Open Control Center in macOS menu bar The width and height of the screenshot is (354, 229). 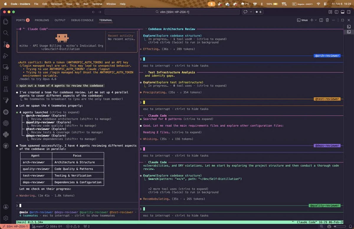click(x=325, y=4)
